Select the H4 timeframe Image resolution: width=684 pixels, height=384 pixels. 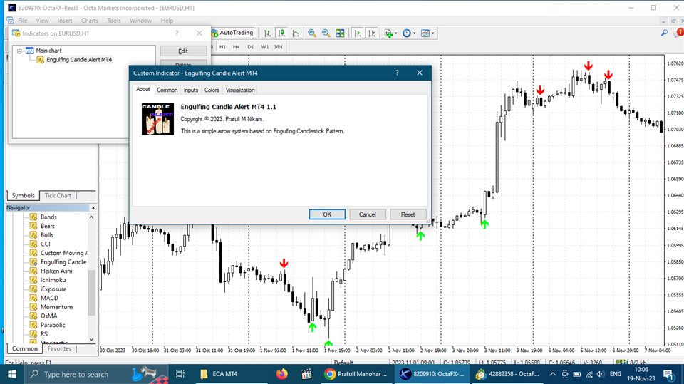pyautogui.click(x=236, y=47)
